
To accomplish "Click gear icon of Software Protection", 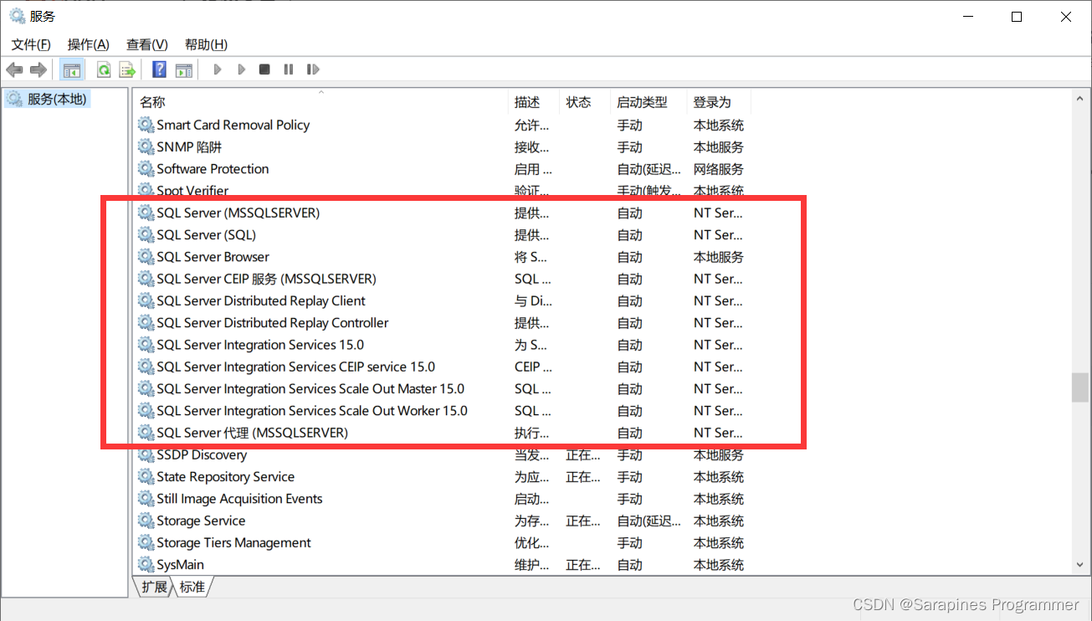I will (x=146, y=169).
